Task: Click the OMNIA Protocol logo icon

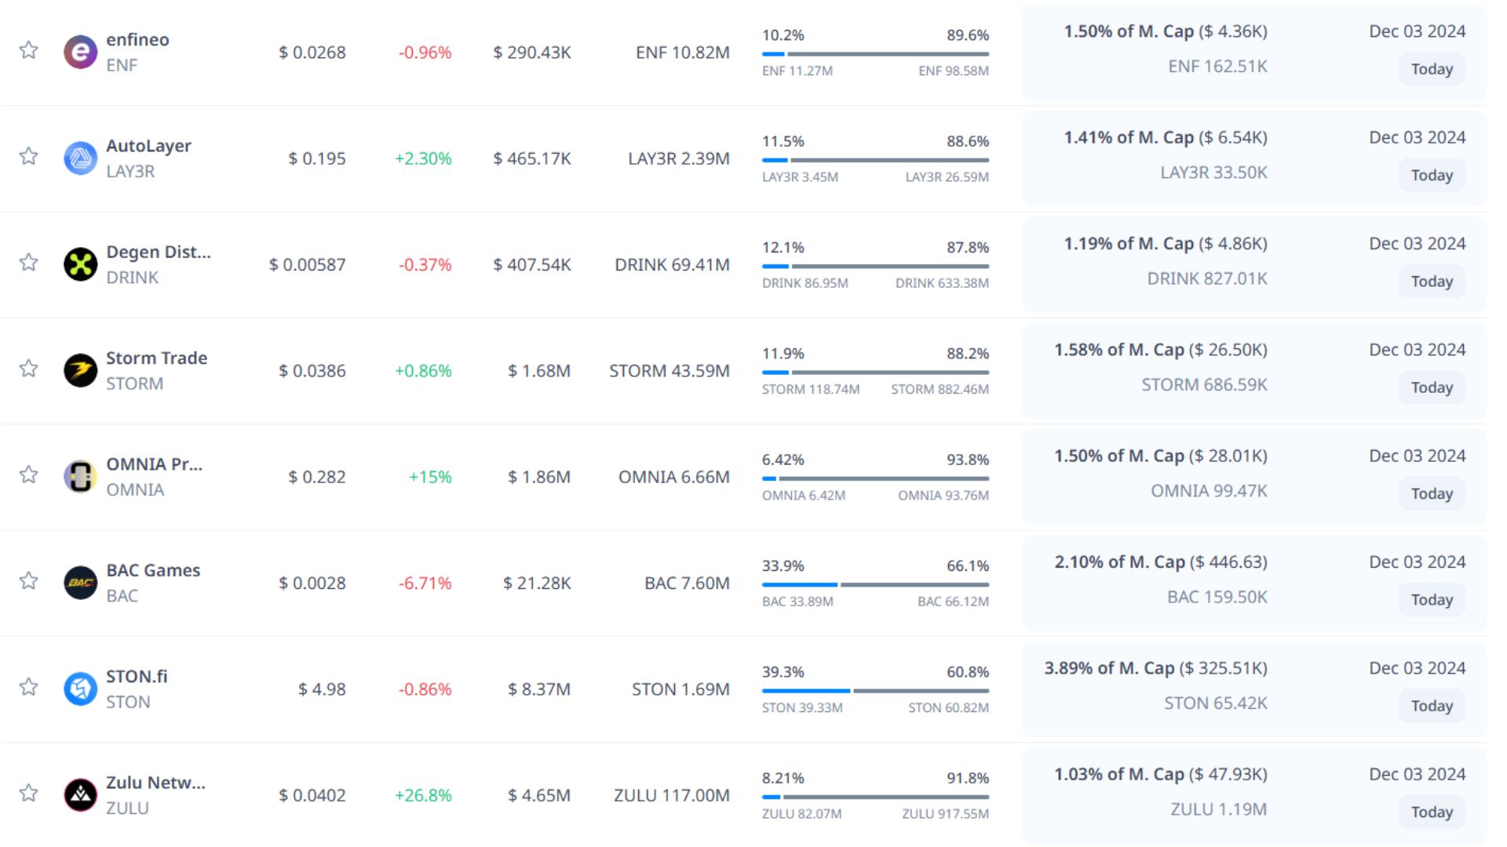Action: [80, 477]
